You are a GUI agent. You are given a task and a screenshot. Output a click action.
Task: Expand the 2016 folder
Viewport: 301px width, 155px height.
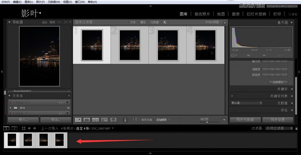(x=11, y=108)
